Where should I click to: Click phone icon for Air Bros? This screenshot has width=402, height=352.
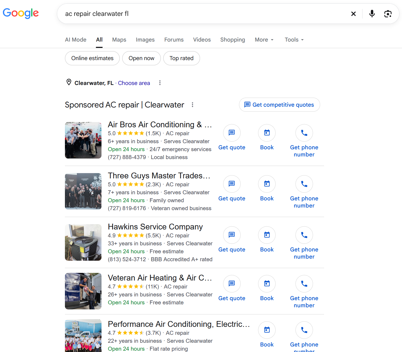304,133
